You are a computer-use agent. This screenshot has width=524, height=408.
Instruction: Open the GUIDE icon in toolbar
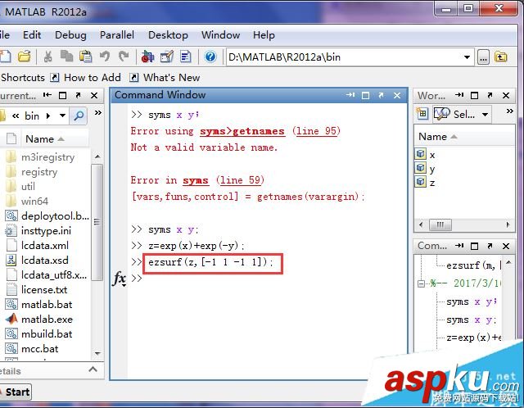coord(167,57)
